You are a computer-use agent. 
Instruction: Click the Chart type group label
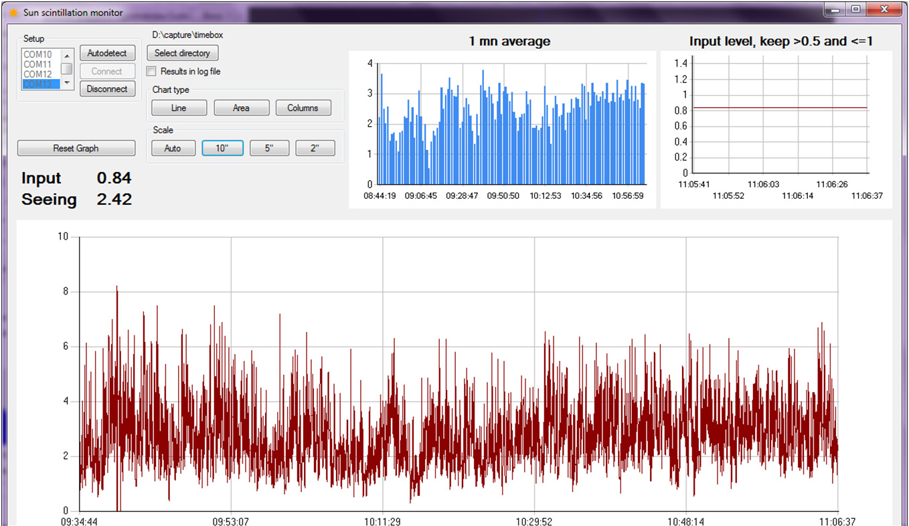pyautogui.click(x=171, y=90)
